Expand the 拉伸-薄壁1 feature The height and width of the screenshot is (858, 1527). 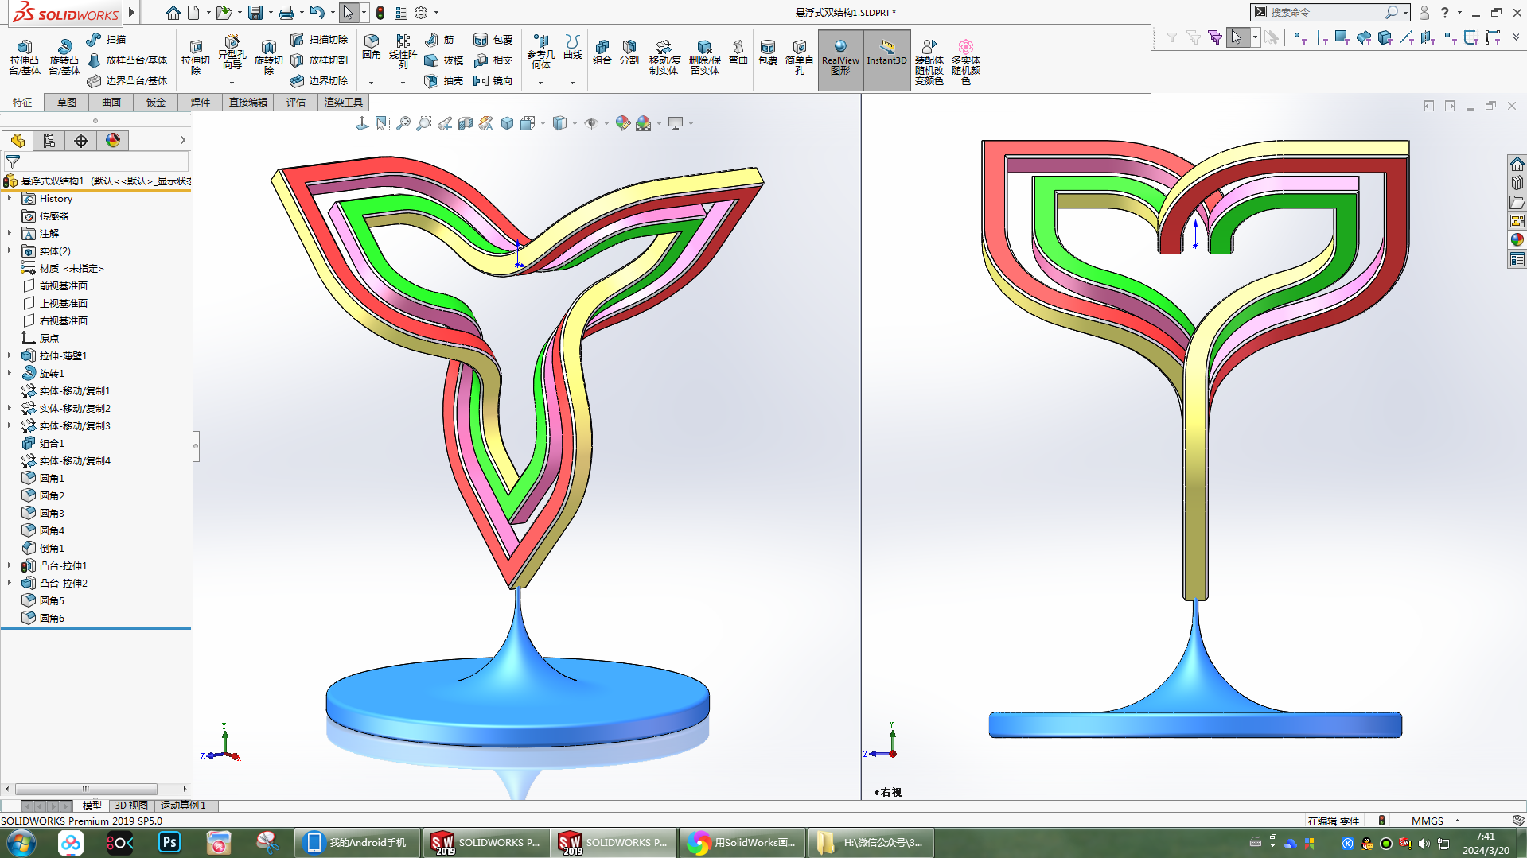tap(10, 356)
